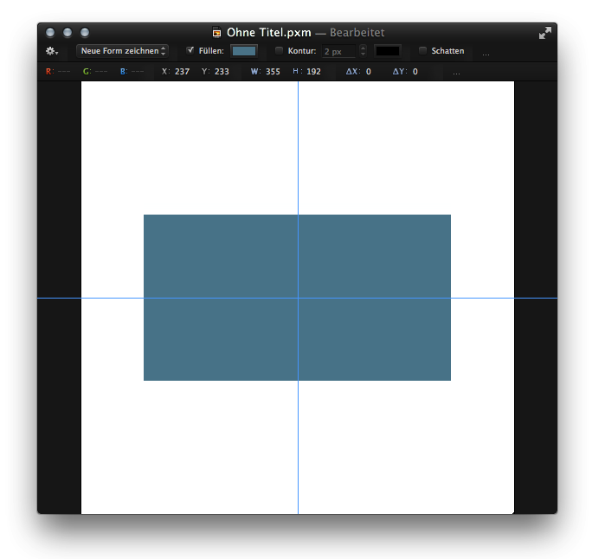592x559 pixels.
Task: Open the gear tool options menu
Action: pos(52,51)
